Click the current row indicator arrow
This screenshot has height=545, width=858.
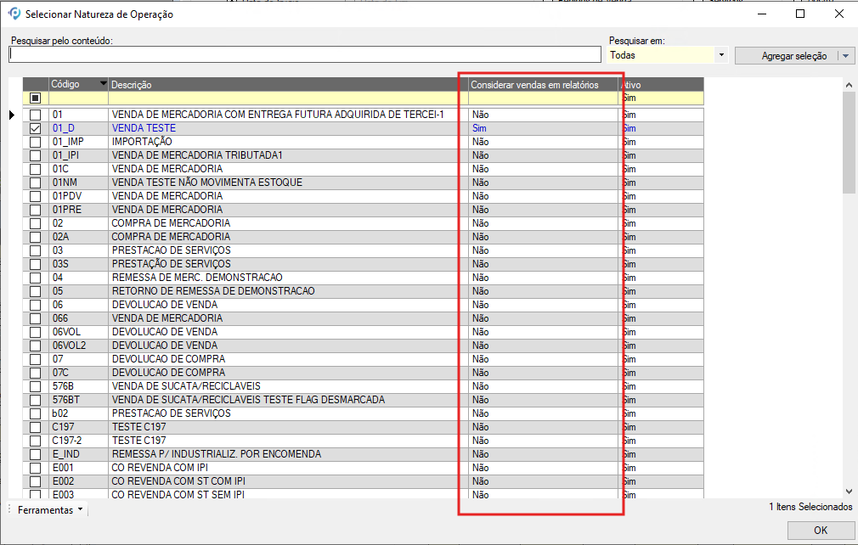click(x=13, y=115)
